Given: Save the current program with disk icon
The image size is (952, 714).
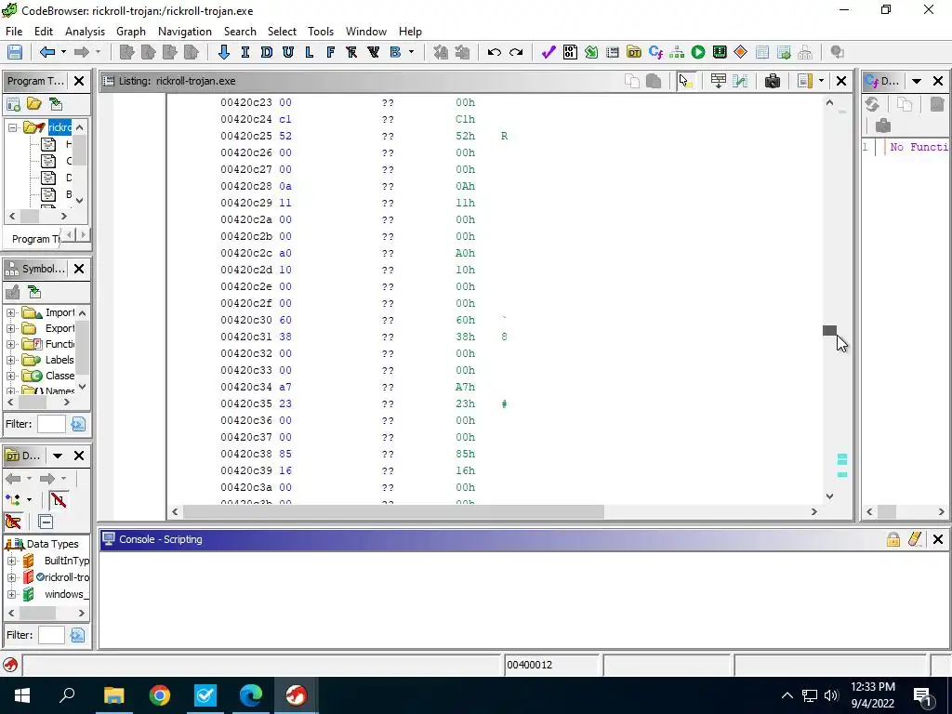Looking at the screenshot, I should (x=15, y=52).
